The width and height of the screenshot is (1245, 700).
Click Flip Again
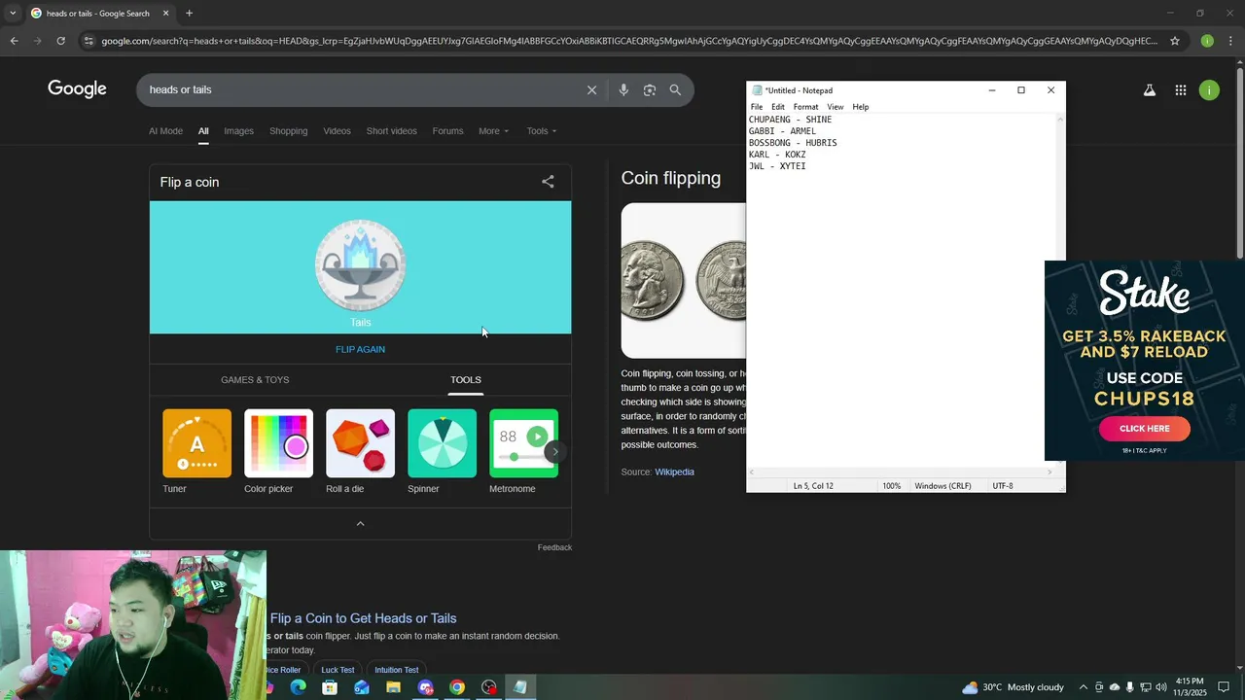click(360, 349)
